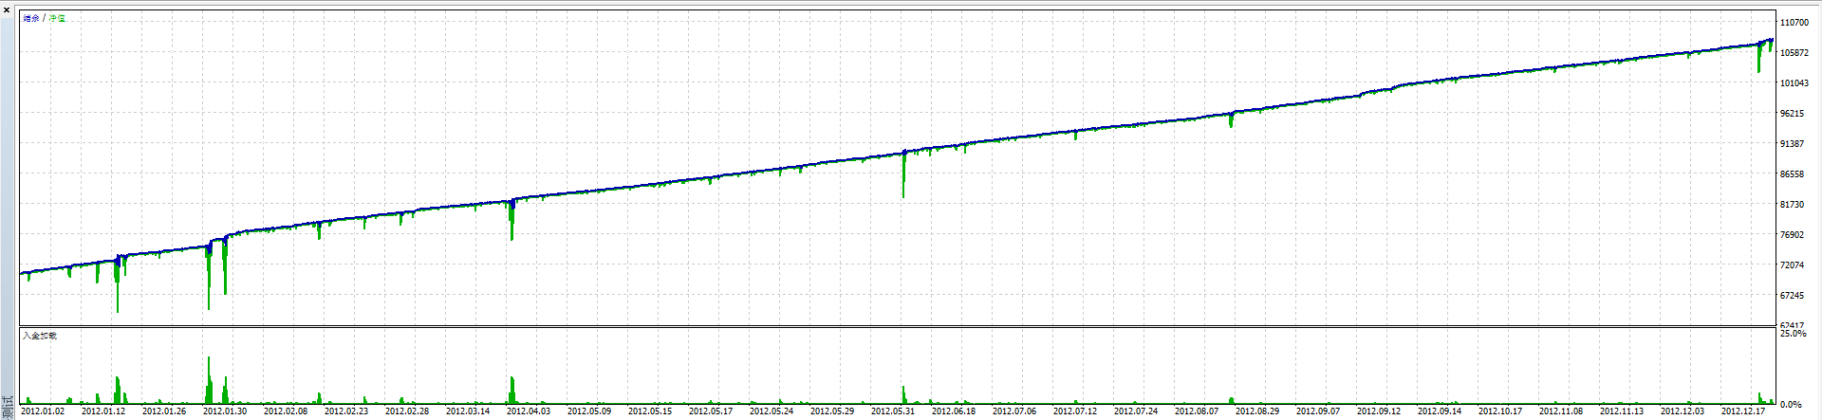
Task: Click the 86558 value on the right scale
Action: click(x=1793, y=174)
